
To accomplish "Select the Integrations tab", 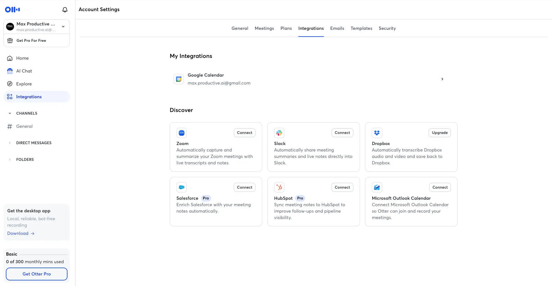I will [x=311, y=28].
